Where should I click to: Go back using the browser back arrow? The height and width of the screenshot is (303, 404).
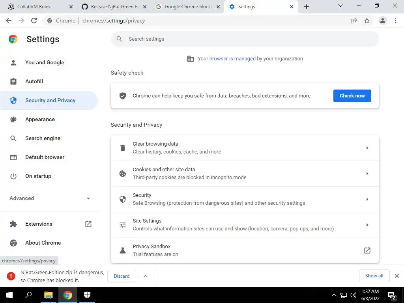(9, 21)
